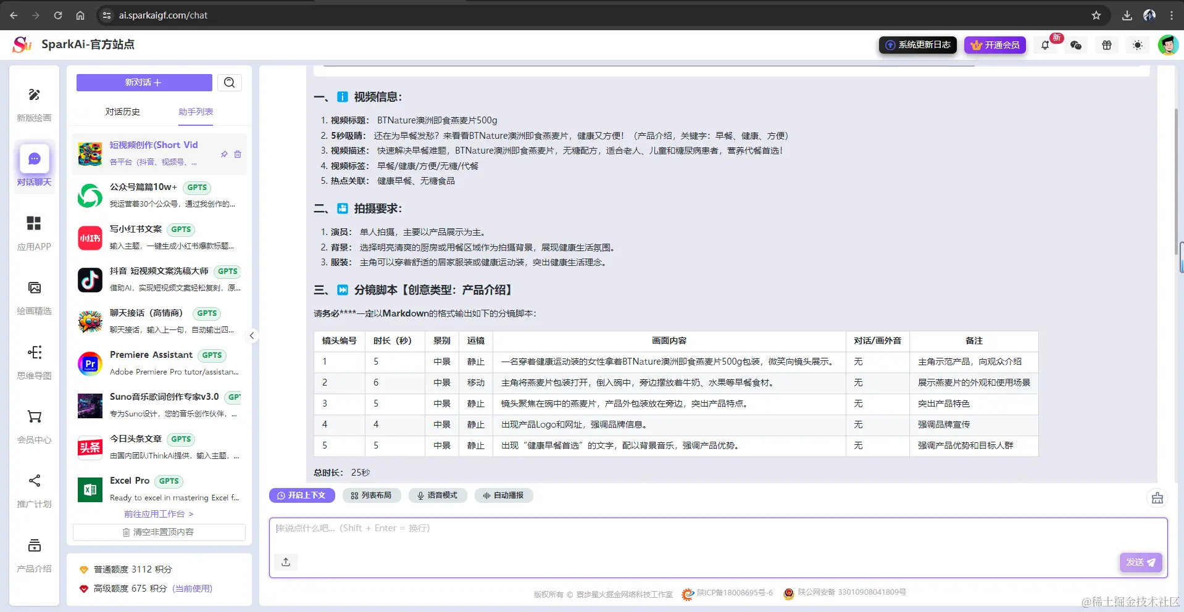The height and width of the screenshot is (612, 1184).
Task: Enable 语音模式 voice mode
Action: coord(438,495)
